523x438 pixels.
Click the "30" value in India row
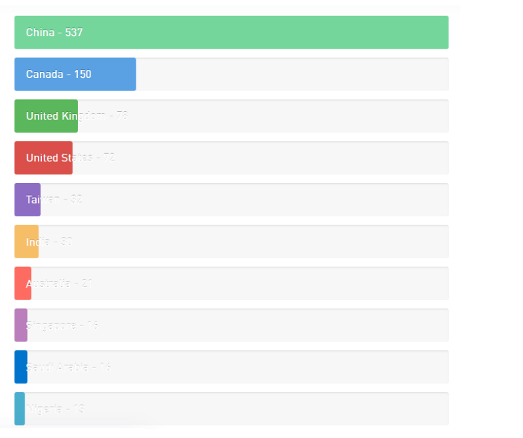[67, 241]
